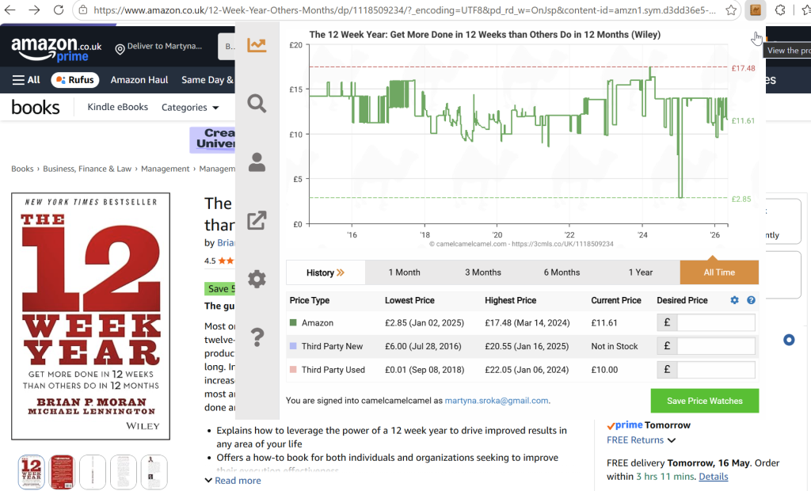
Task: Open the price chart tab icon in Camelizer sidebar
Action: tap(257, 45)
